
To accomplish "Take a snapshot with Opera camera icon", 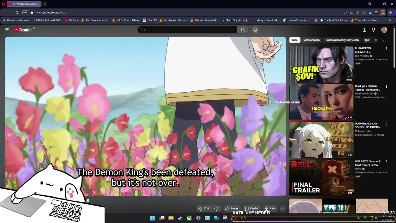I will (352, 12).
